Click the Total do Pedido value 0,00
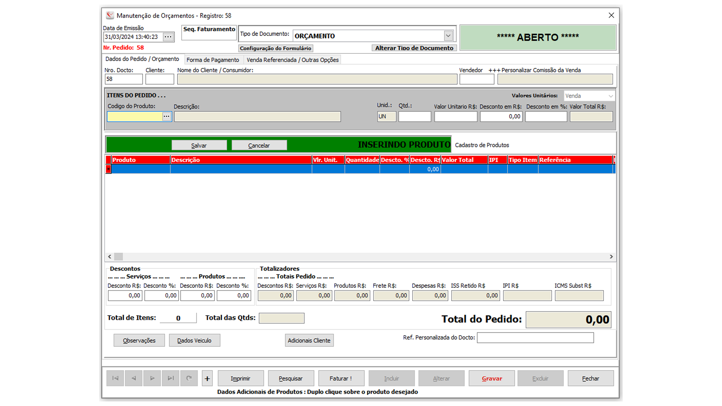This screenshot has width=722, height=406. pos(568,320)
